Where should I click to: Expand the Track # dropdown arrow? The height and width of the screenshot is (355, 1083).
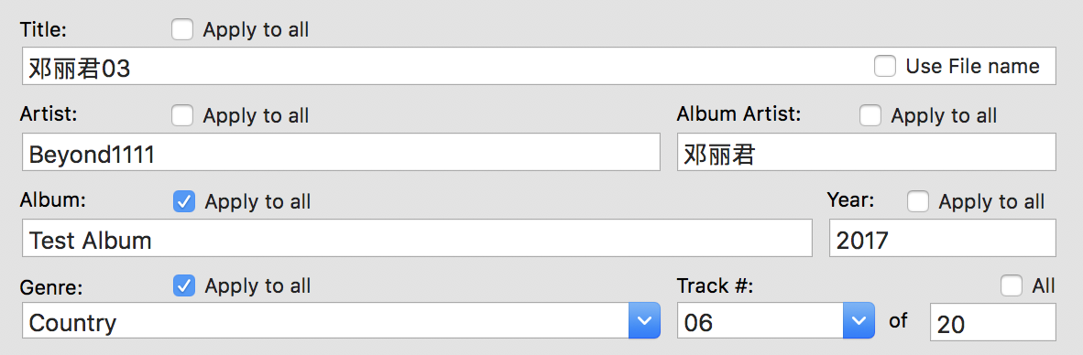coord(859,320)
